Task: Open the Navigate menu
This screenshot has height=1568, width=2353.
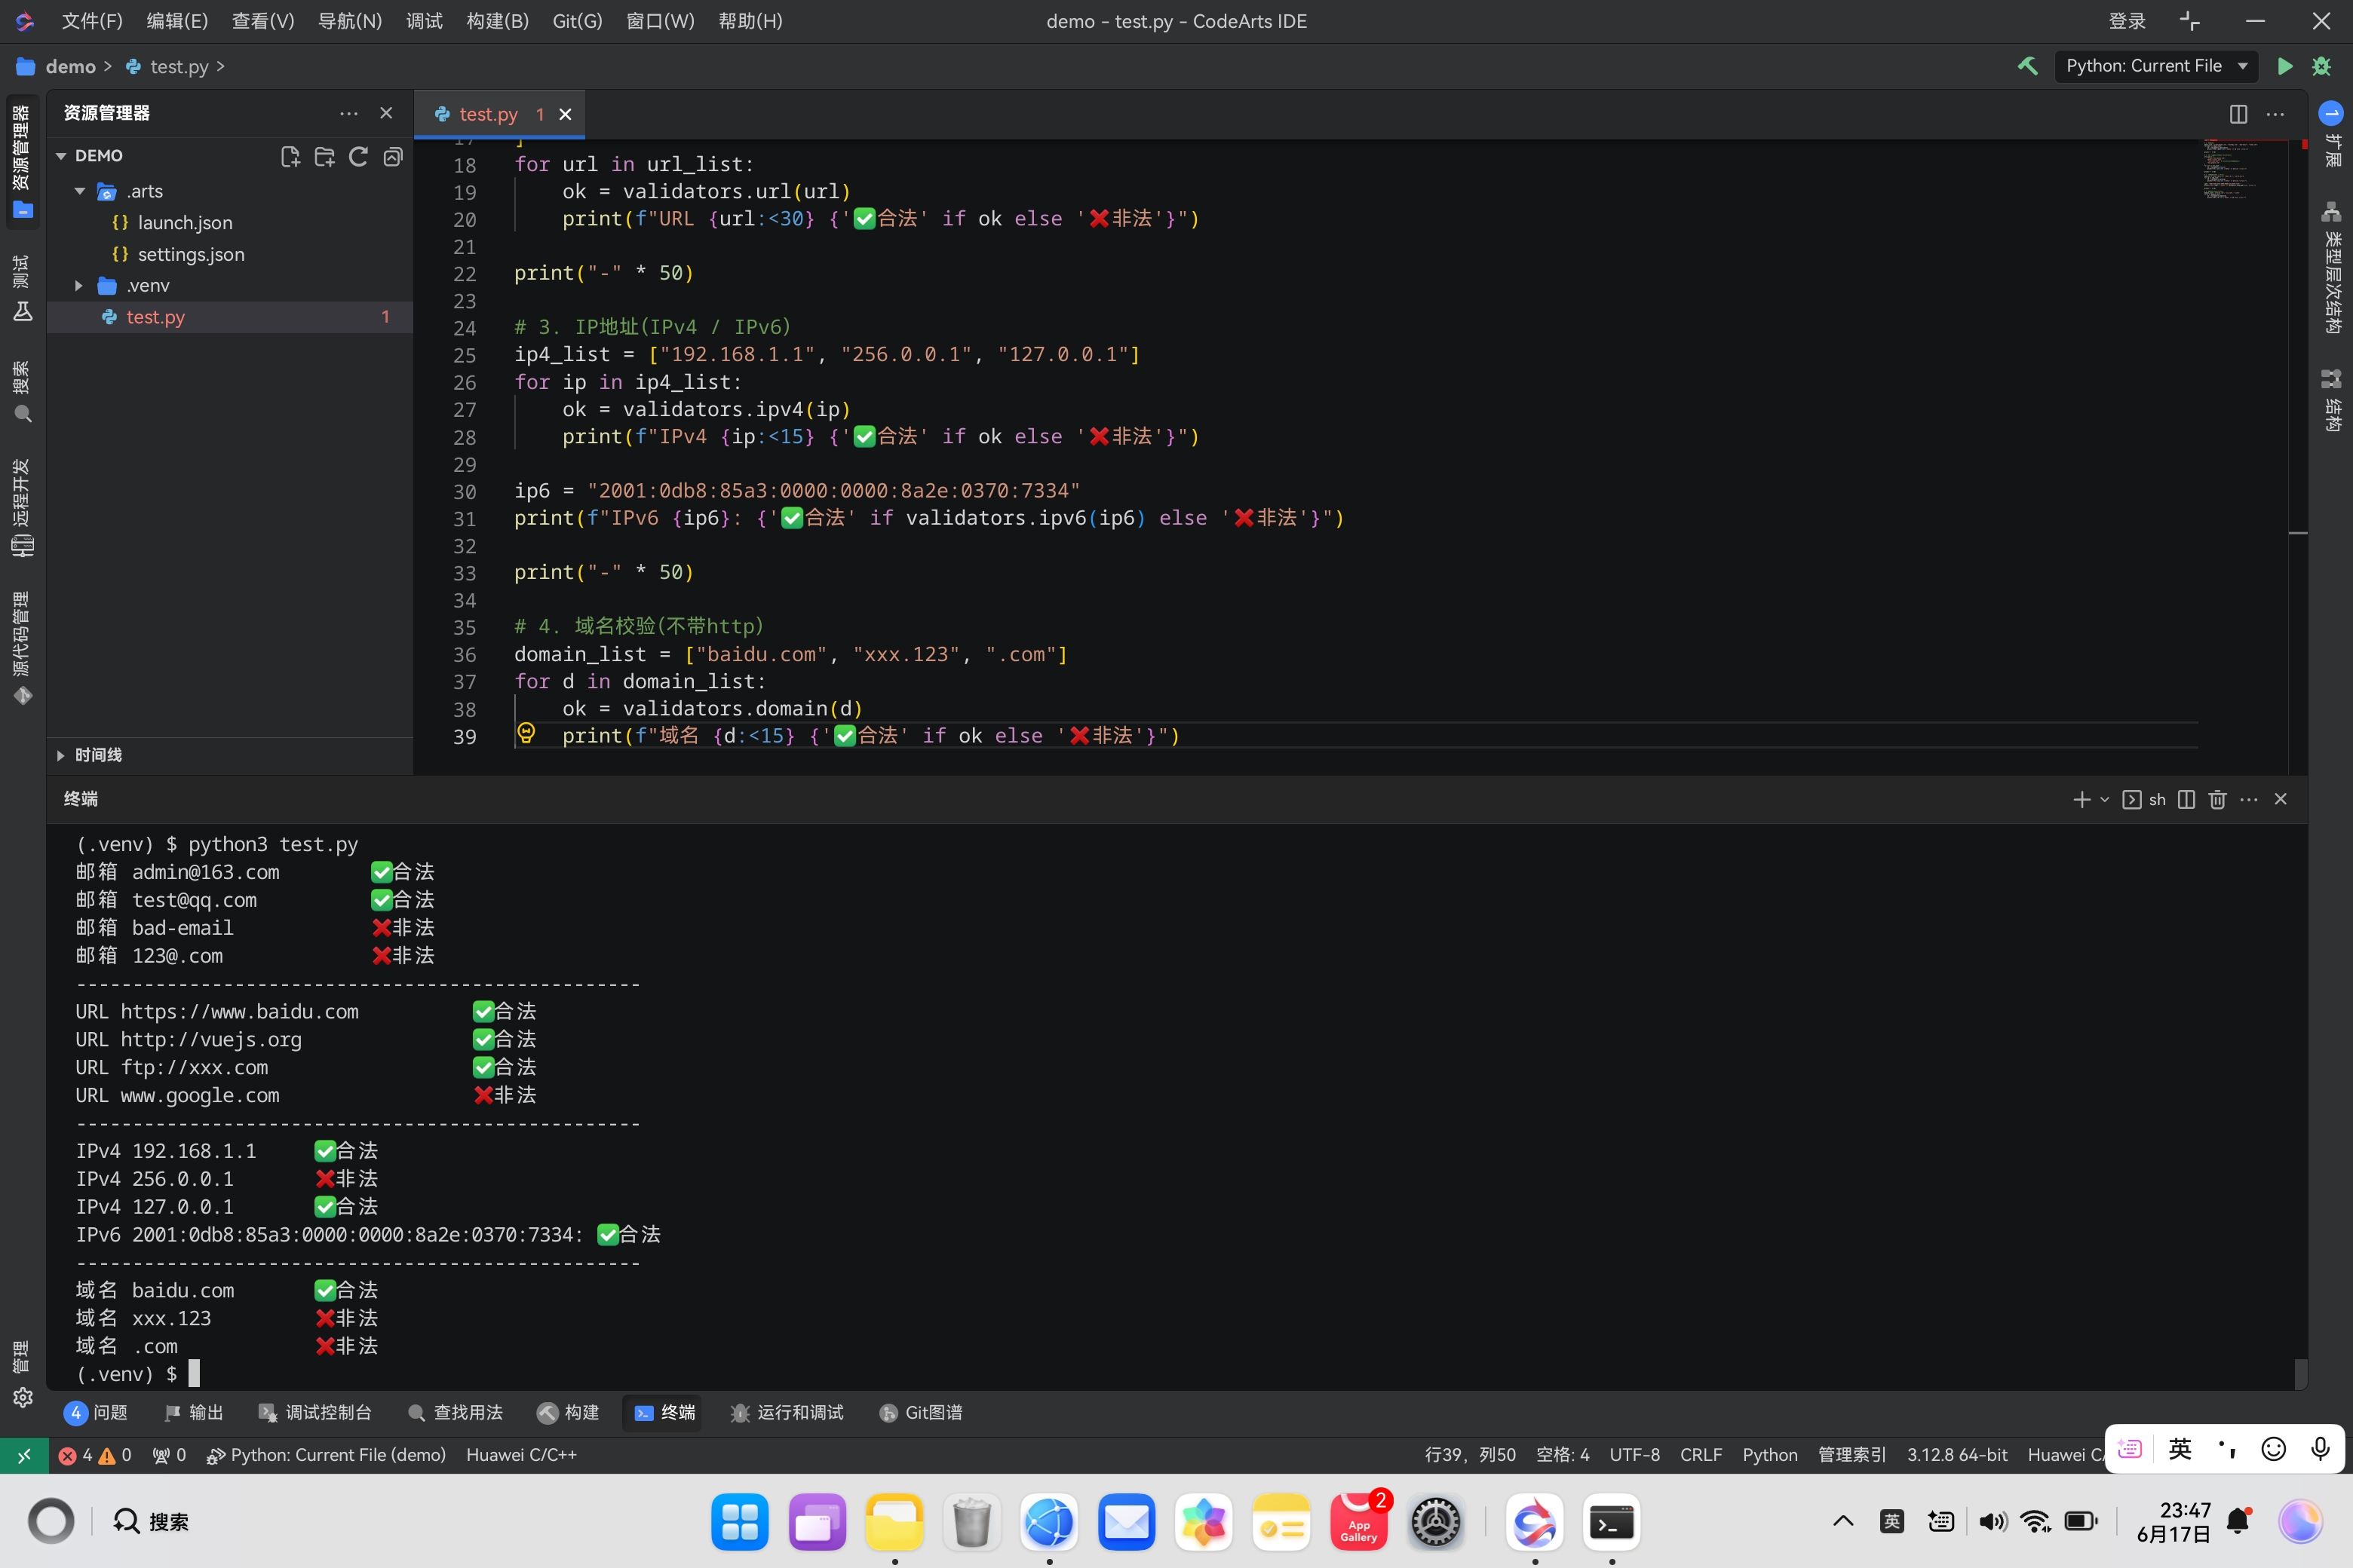Action: [x=349, y=21]
